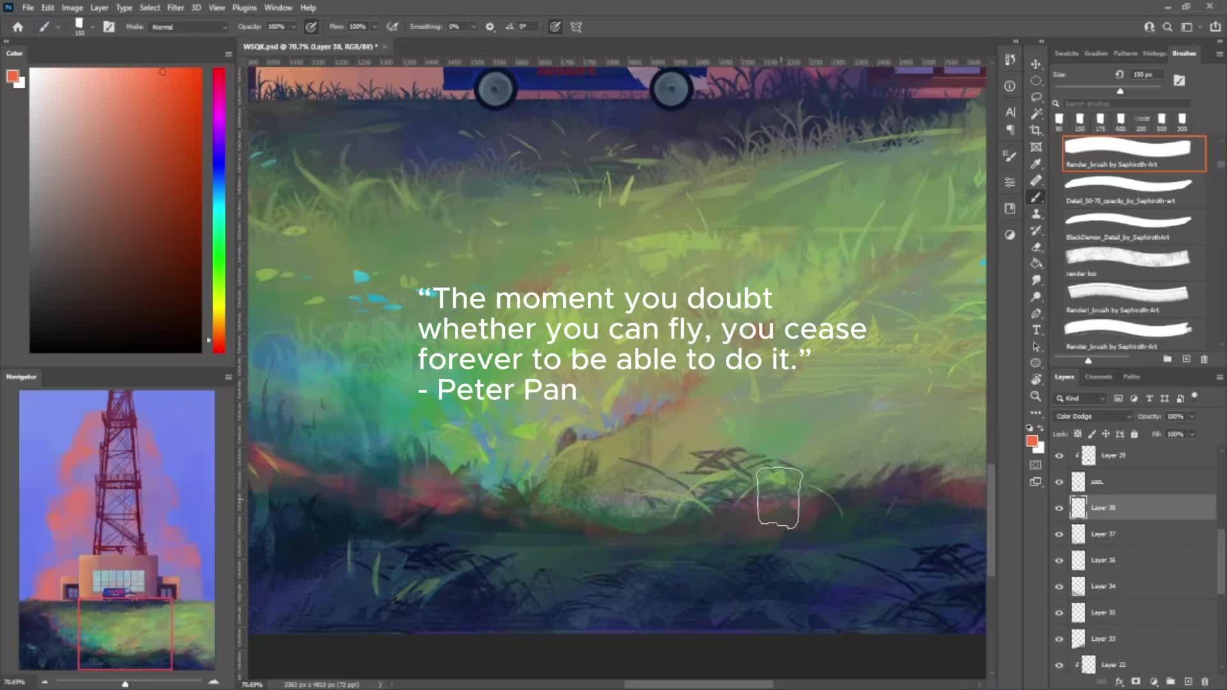
Task: Expand the Smoothing value dropdown
Action: [474, 27]
